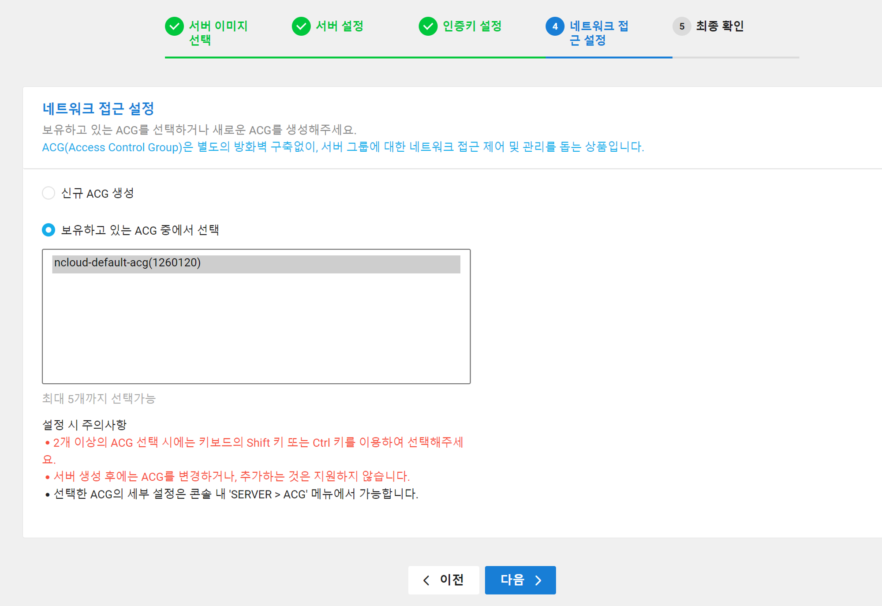Select 보유하고 있는 ACG 중에서 선택 radio

pos(49,230)
